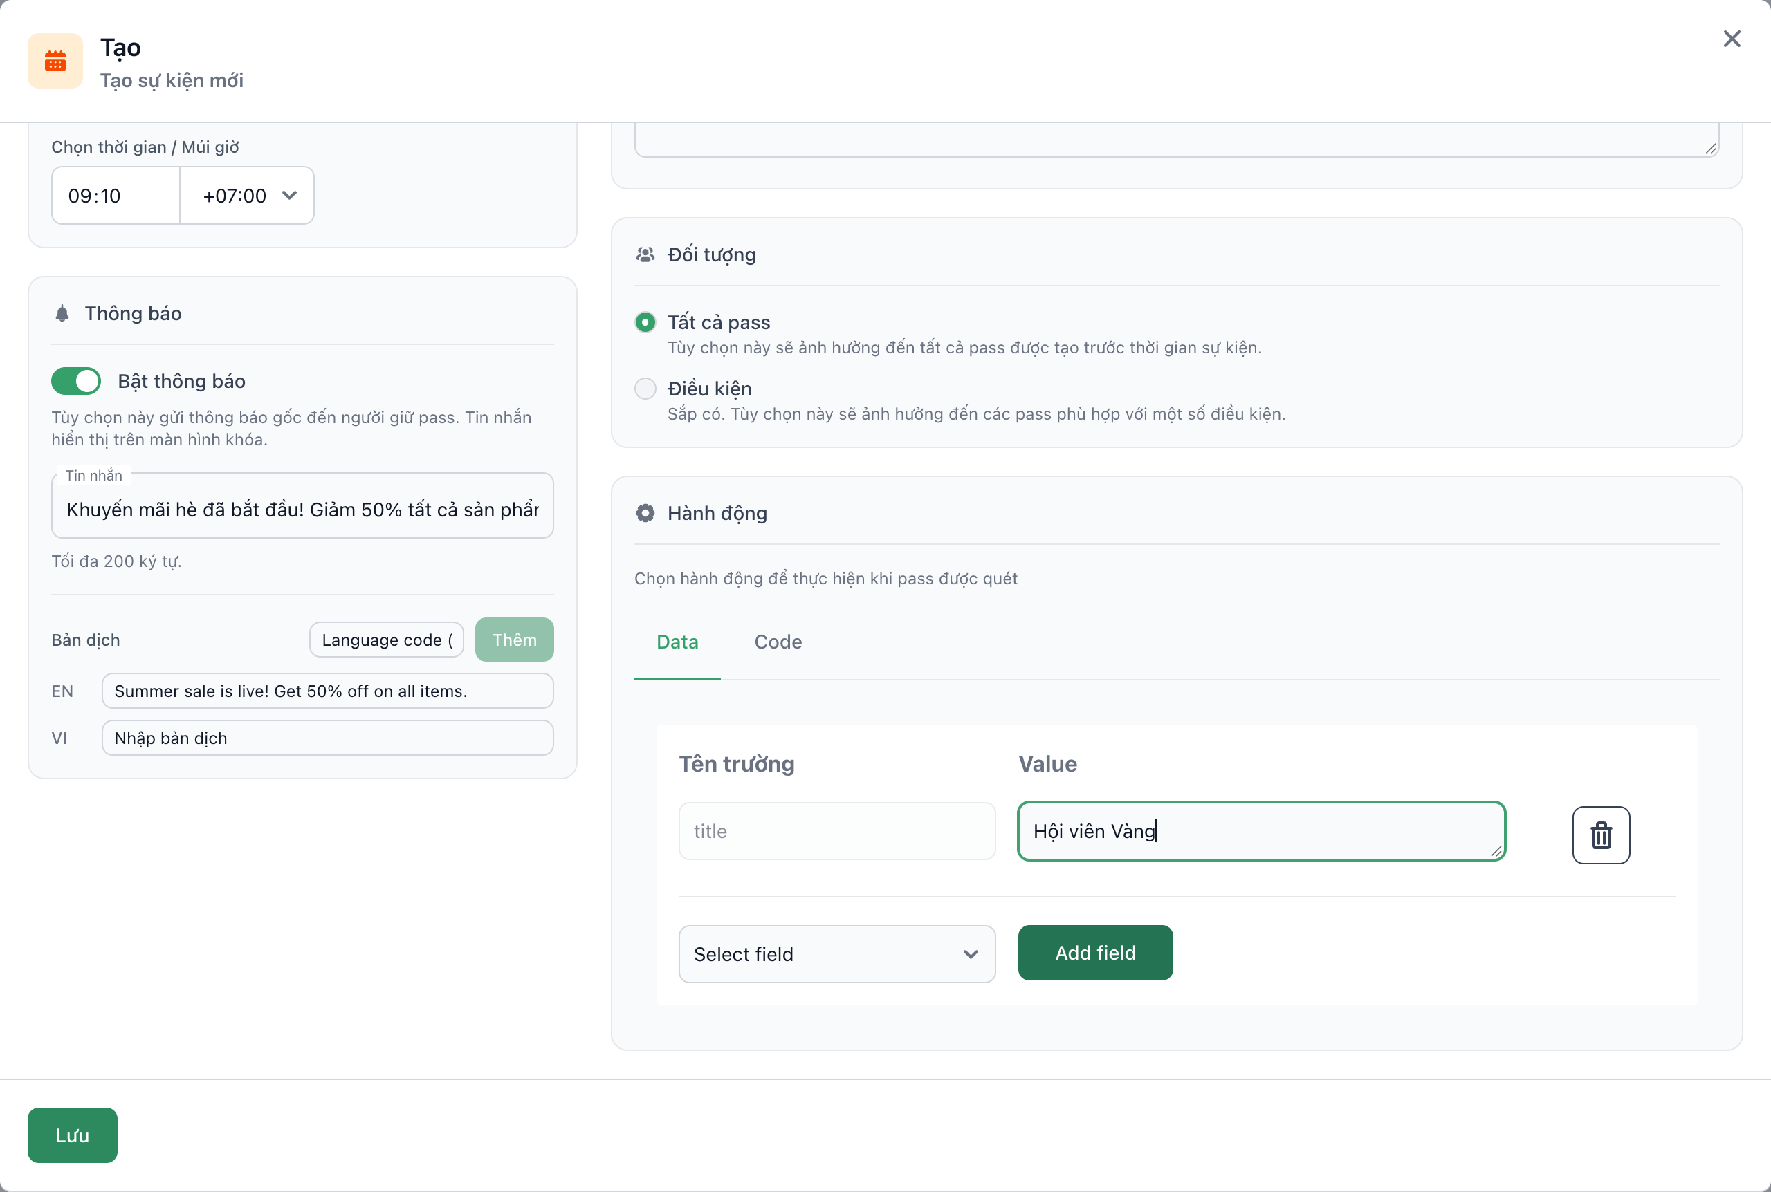
Task: Save the event with Lưu button
Action: 72,1135
